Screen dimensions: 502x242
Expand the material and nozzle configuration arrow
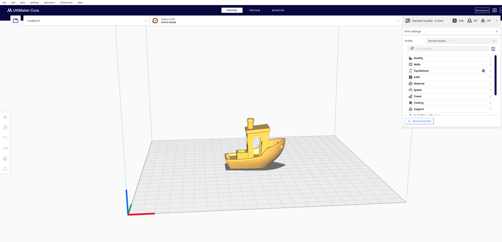(398, 21)
